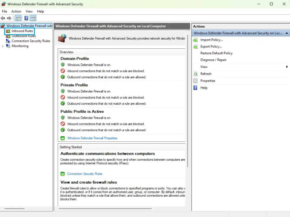Open the File menu

point(5,11)
